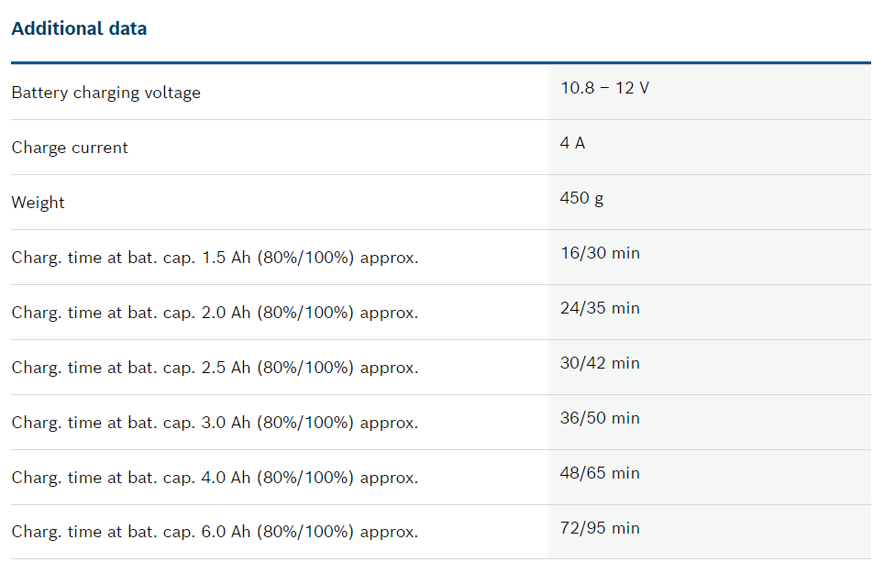Click the 48/65 min value
The image size is (873, 562).
(600, 473)
